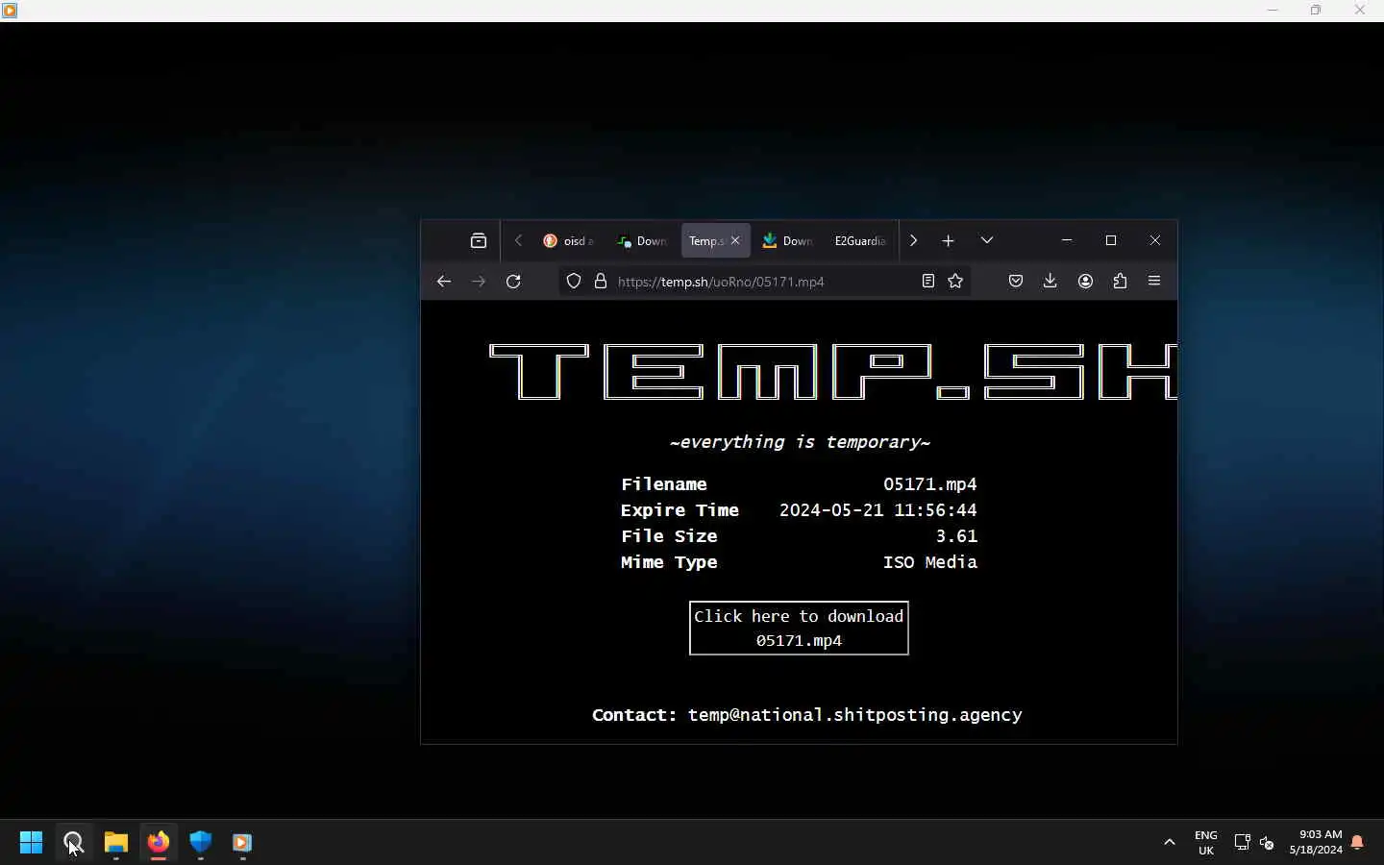Screen dimensions: 1384x865
Task: Open the Firefox downloads panel
Action: click(1050, 282)
